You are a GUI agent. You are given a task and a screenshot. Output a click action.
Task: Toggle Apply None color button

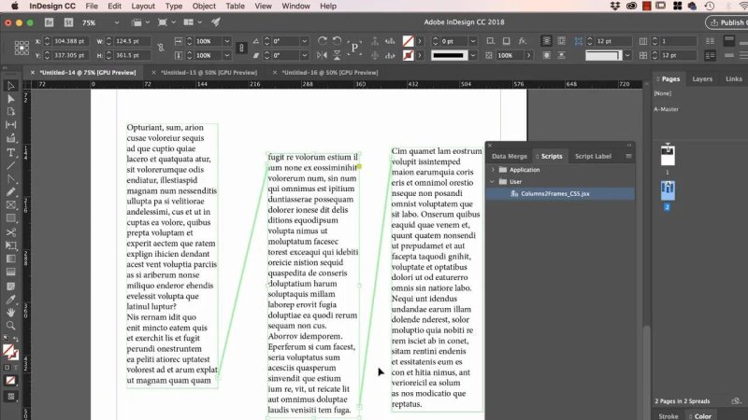[10, 381]
